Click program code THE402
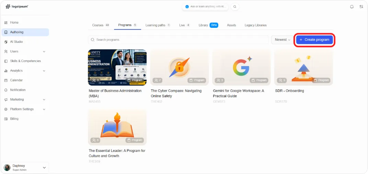 (156, 101)
